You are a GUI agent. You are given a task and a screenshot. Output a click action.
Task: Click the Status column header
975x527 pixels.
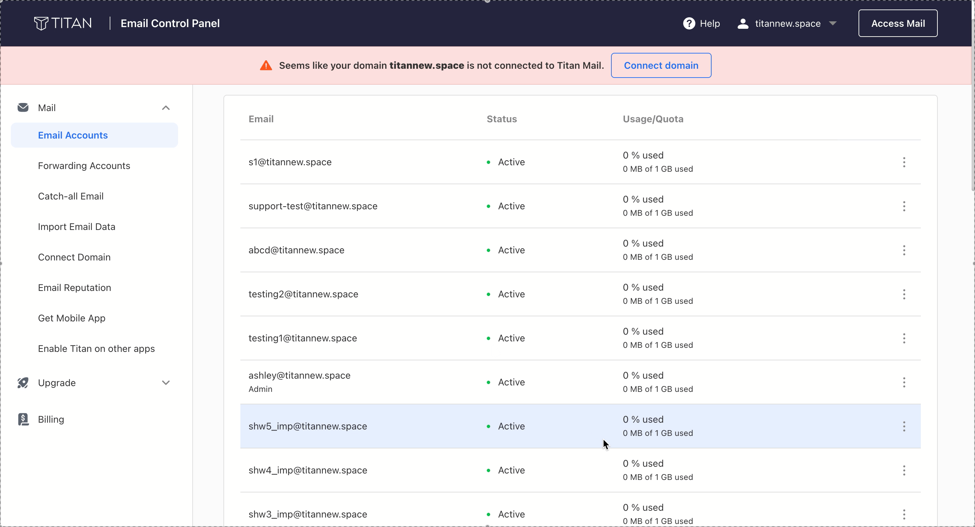click(501, 119)
